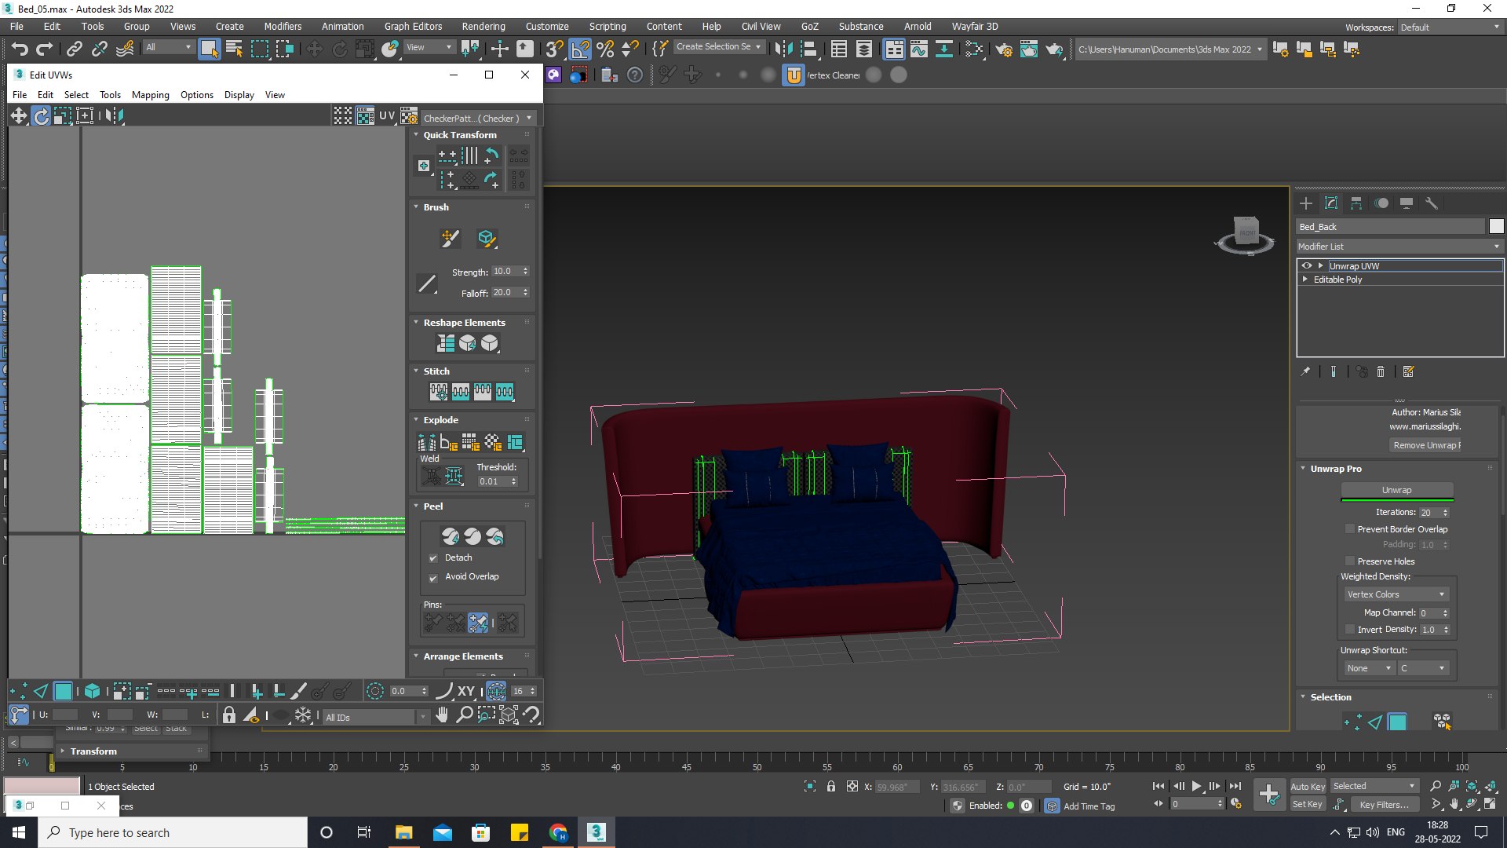Activate the Mirror tool in Edit UVWs toolbar

pos(115,116)
